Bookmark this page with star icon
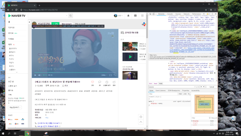 tap(206, 10)
